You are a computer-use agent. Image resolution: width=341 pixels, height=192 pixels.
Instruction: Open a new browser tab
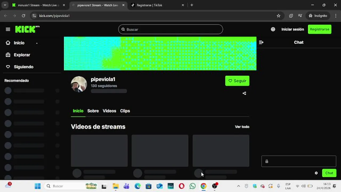(x=192, y=5)
